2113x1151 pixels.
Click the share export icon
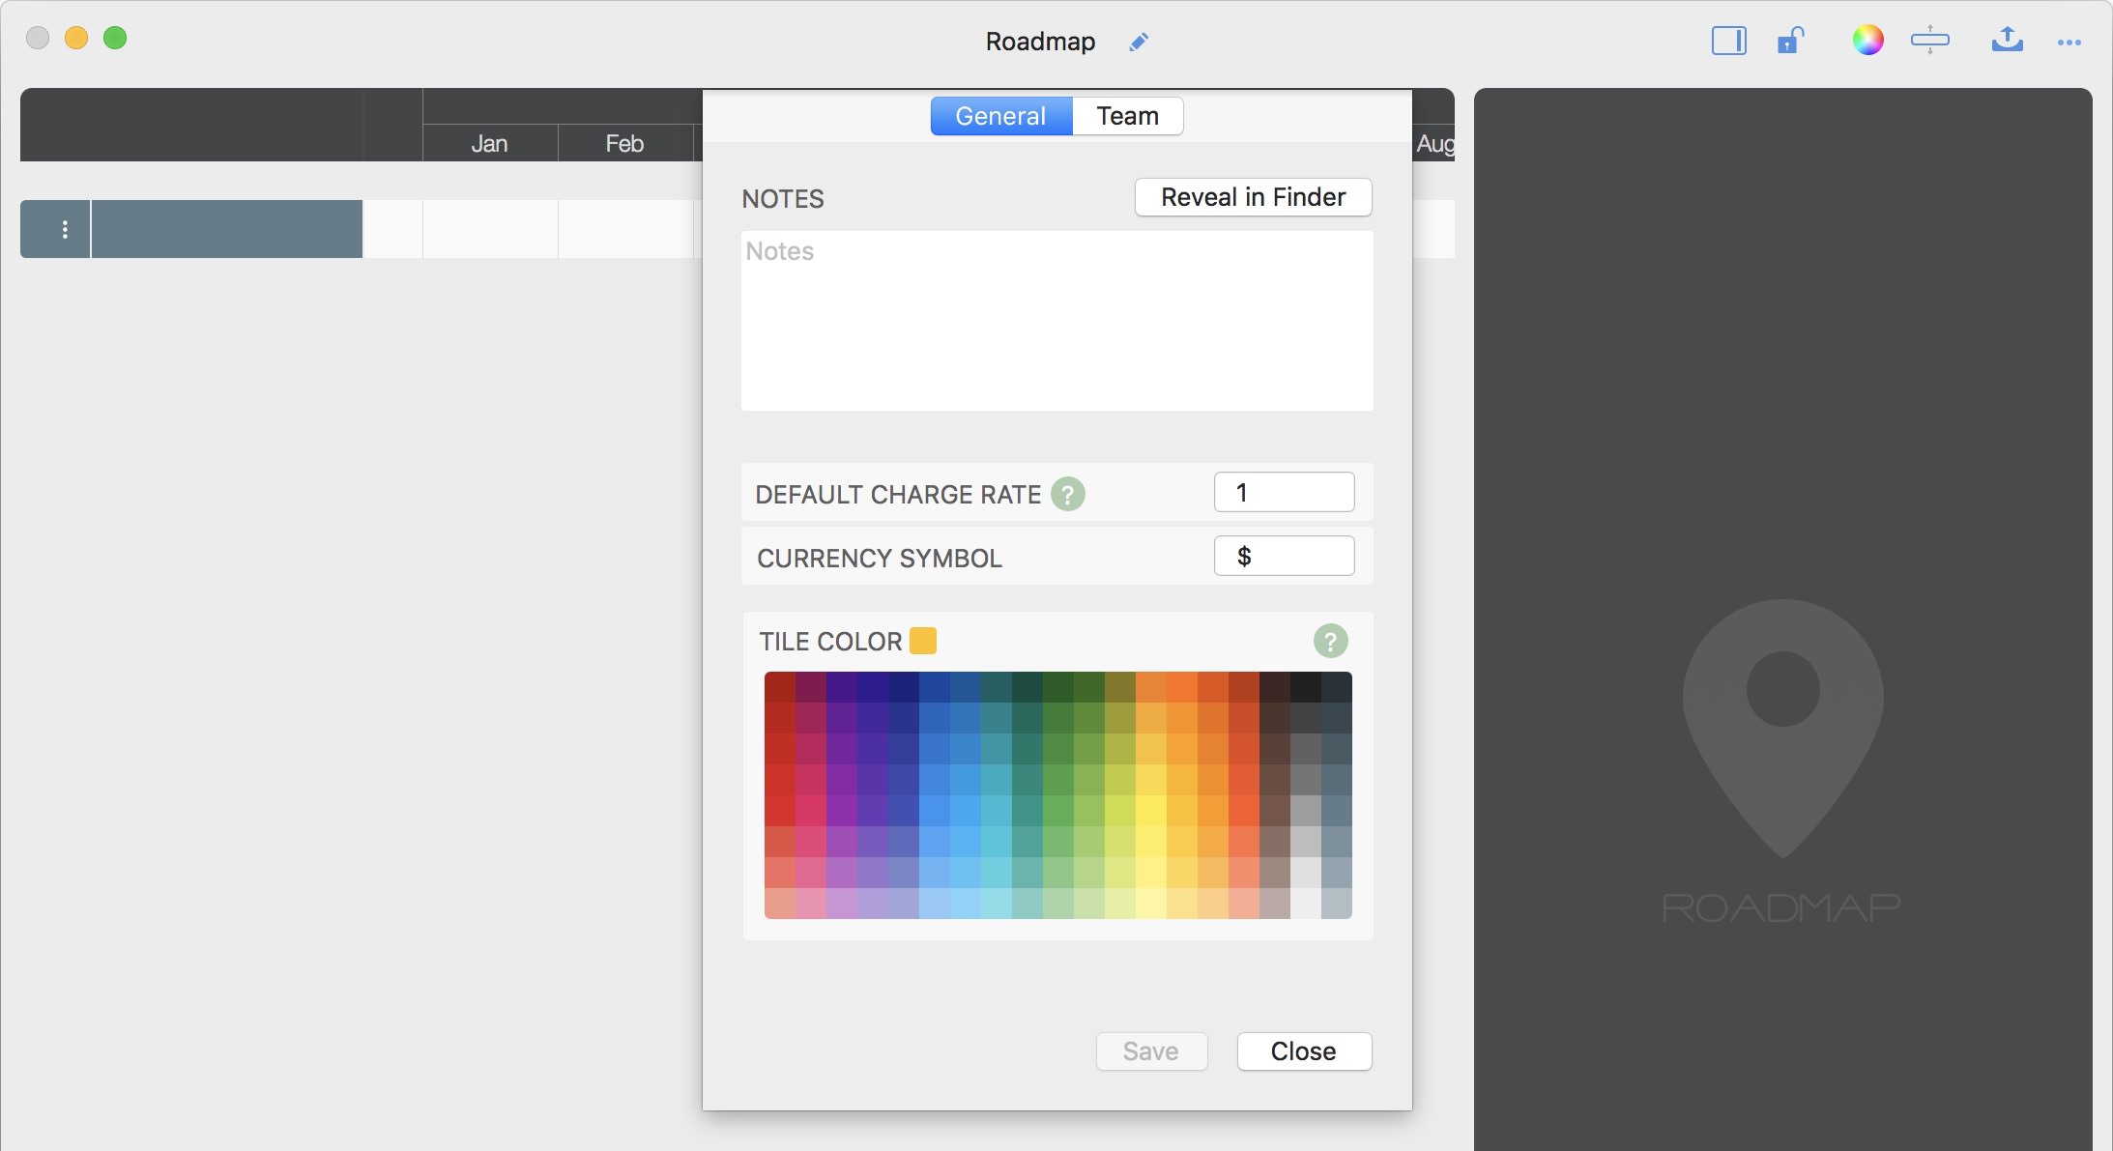(x=2007, y=40)
